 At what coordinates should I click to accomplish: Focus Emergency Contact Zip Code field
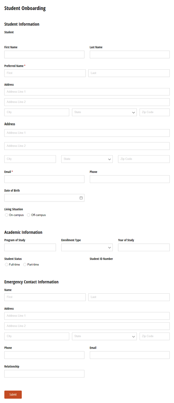point(155,336)
